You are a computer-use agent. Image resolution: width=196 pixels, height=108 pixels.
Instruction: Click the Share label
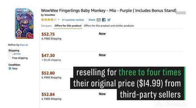pos(92,20)
